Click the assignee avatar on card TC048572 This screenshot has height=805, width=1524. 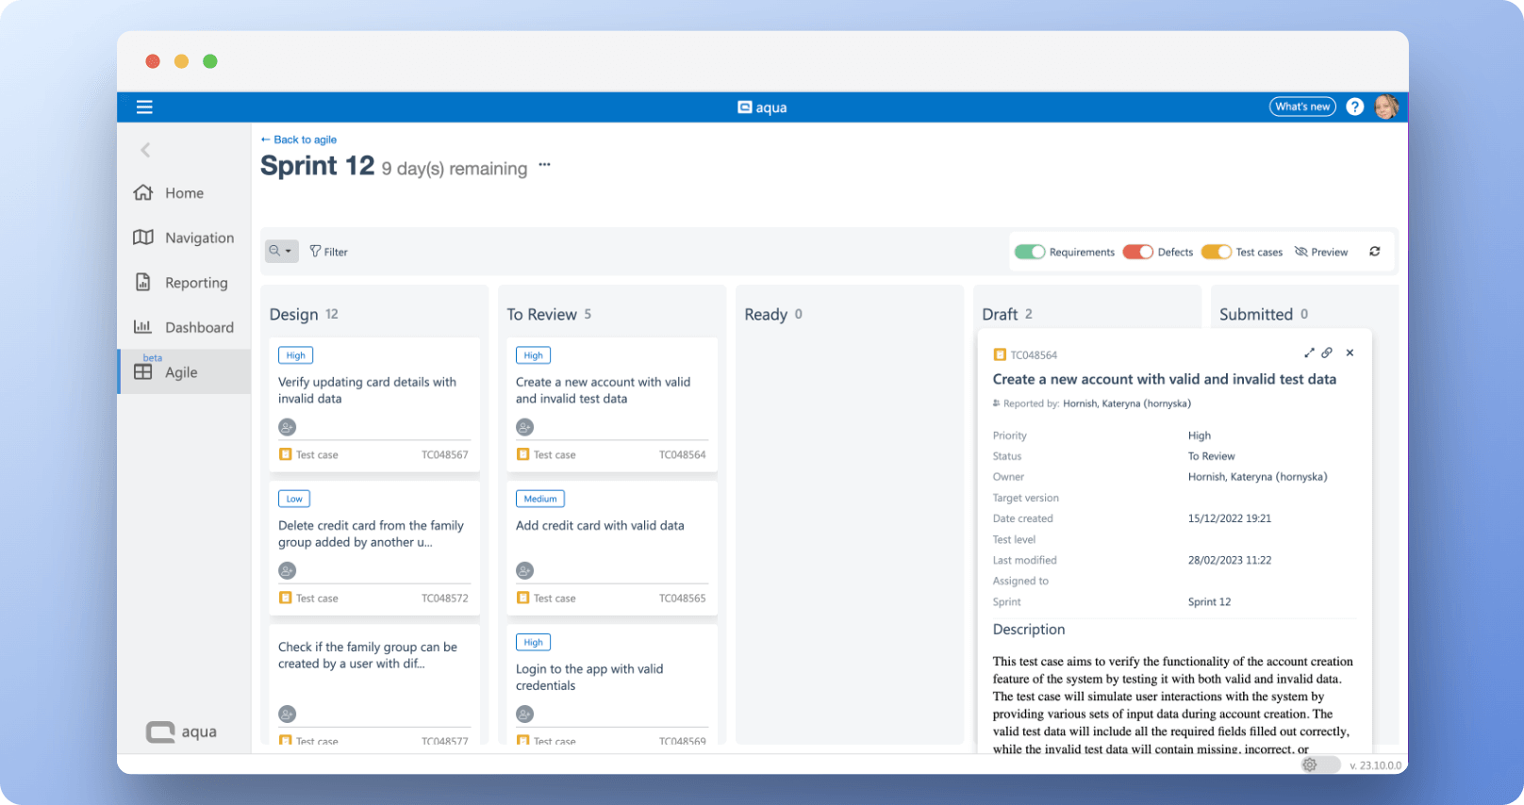288,570
